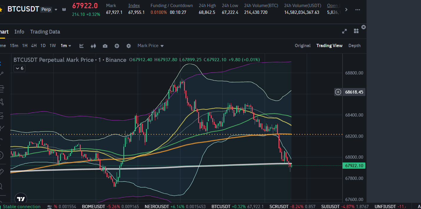Click the 68200.00 price axis label
Viewport: 421px width, 209px height.
point(354,136)
